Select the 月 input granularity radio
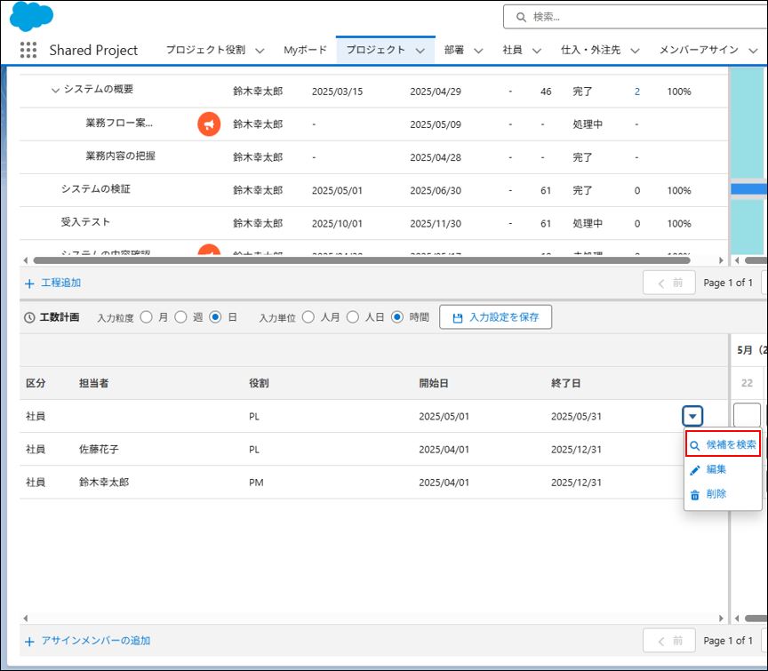The image size is (768, 671). click(x=147, y=317)
